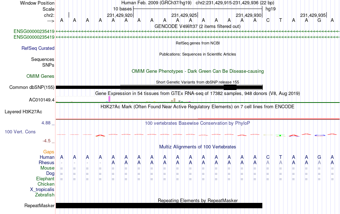Click the -4.5 PhyloP lower limit
This screenshot has width=340, height=214.
tap(47, 141)
